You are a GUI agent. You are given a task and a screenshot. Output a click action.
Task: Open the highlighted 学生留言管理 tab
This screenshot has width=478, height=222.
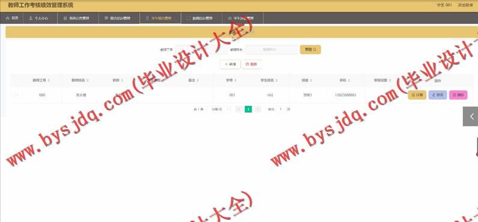tap(160, 18)
